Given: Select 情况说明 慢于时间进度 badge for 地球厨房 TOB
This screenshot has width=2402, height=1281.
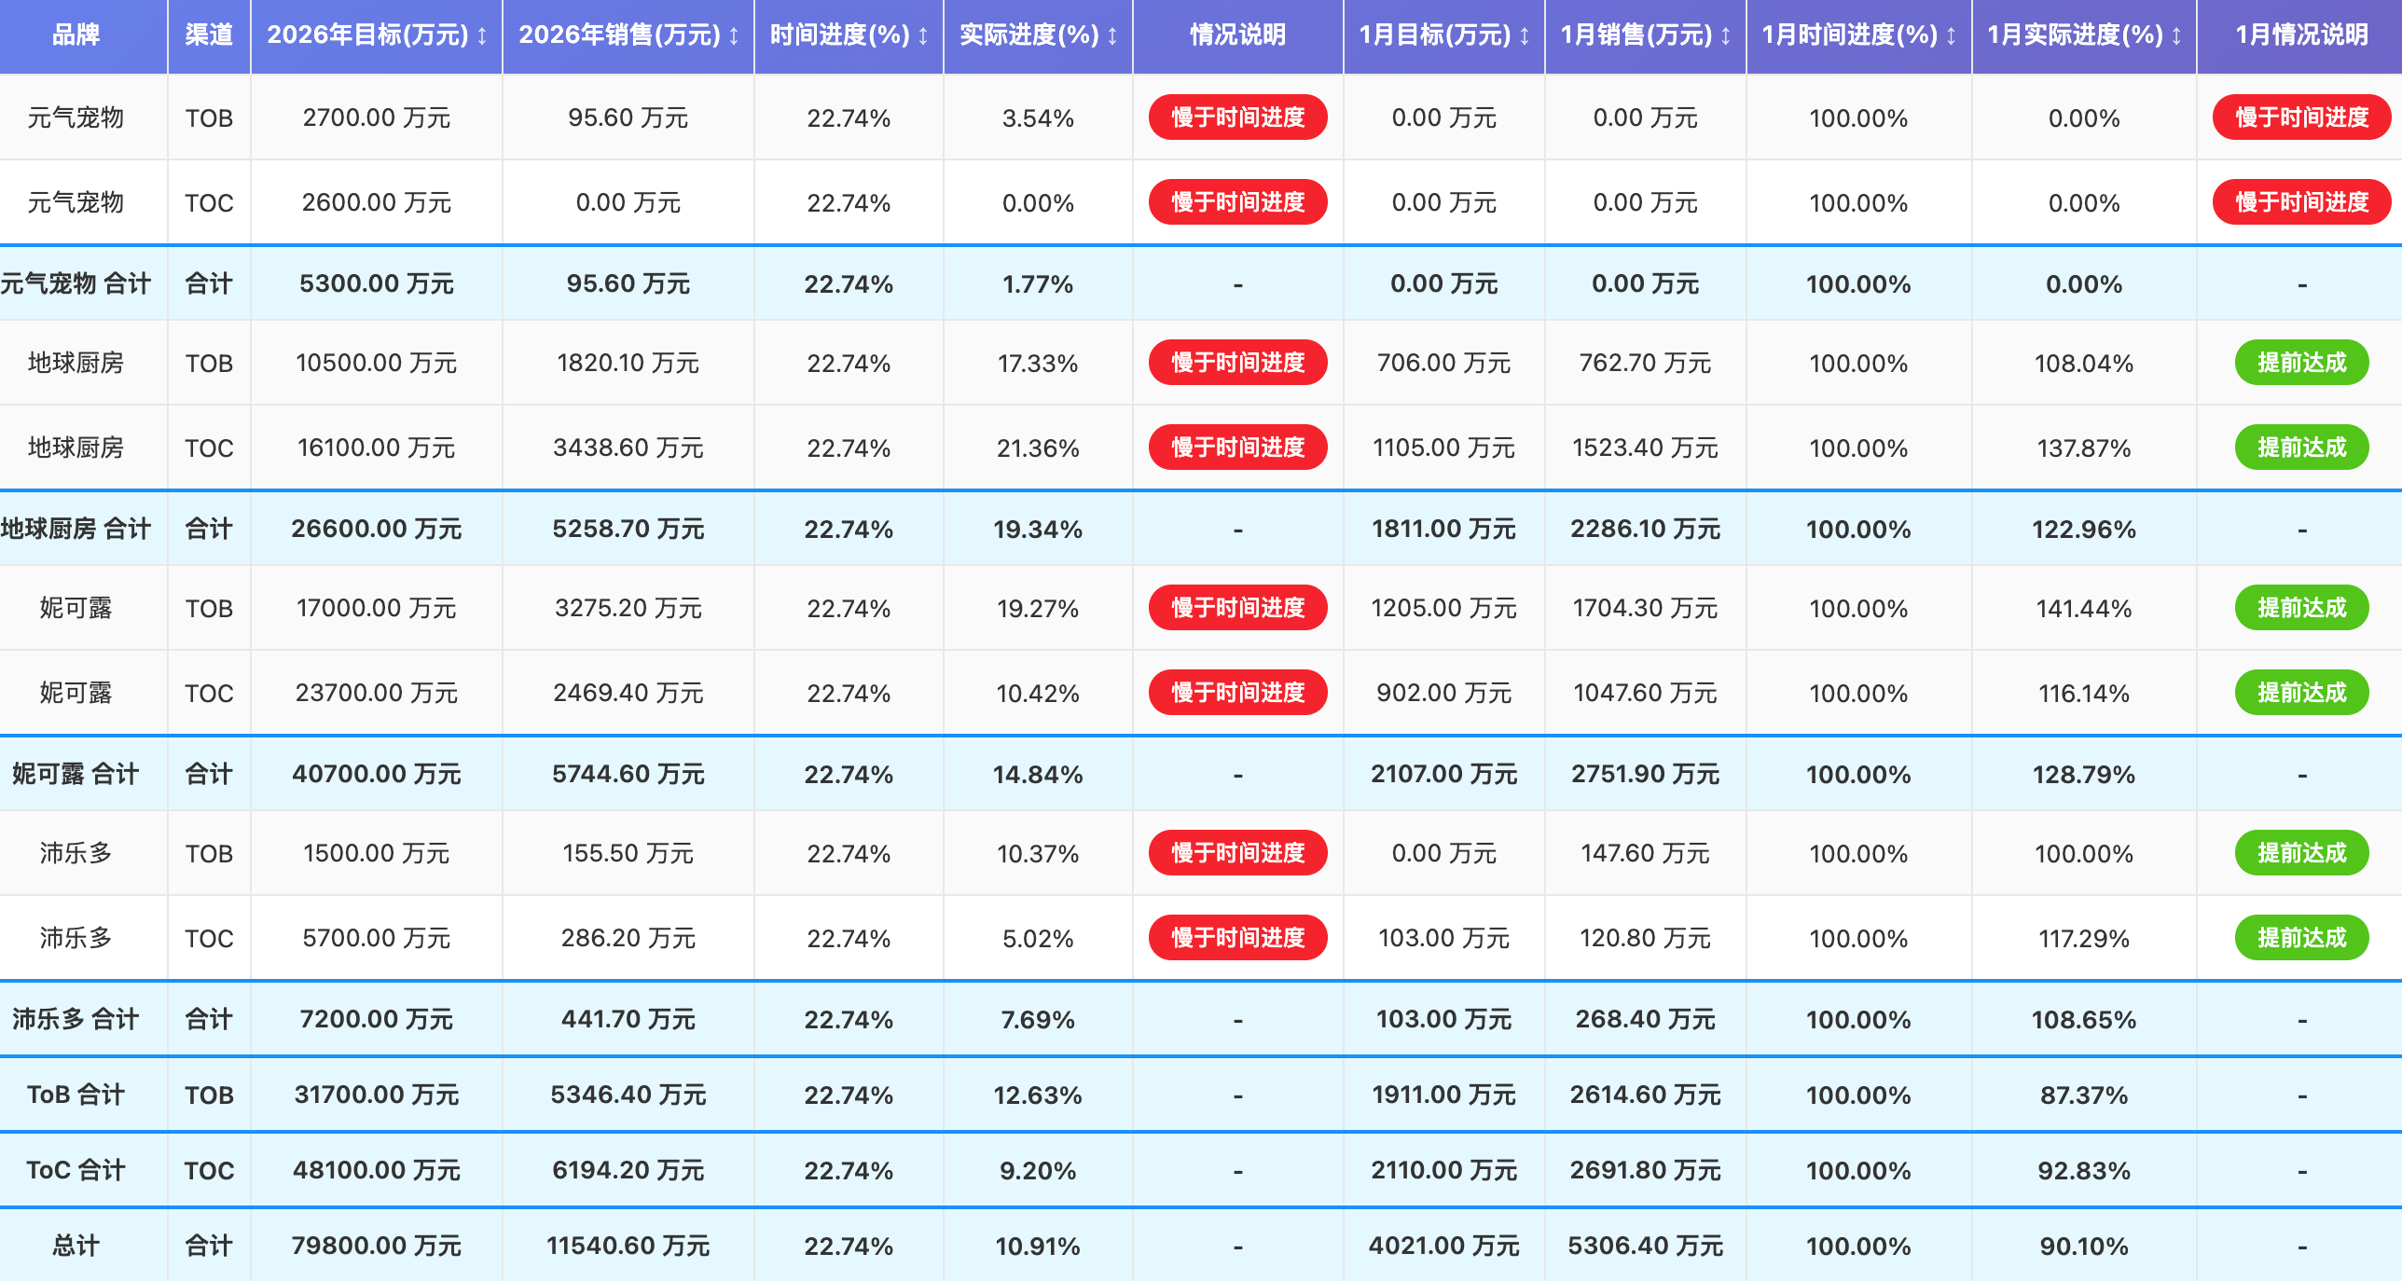Looking at the screenshot, I should click(x=1238, y=363).
